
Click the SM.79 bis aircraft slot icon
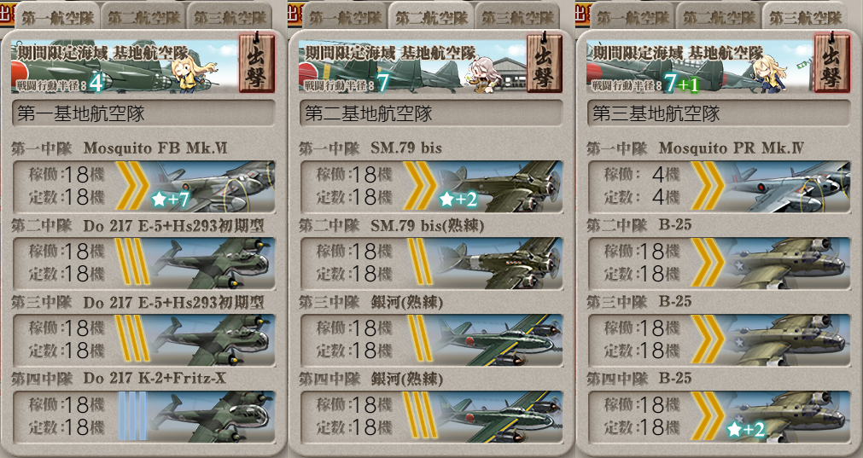(x=499, y=187)
